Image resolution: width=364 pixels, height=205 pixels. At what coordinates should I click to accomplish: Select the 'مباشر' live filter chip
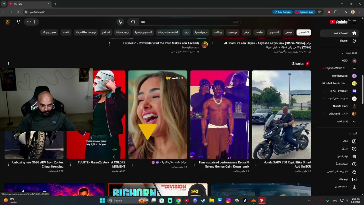[247, 32]
